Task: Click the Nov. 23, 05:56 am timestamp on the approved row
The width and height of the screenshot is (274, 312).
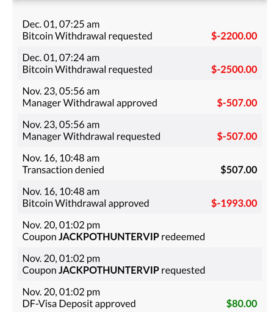Action: pyautogui.click(x=61, y=91)
